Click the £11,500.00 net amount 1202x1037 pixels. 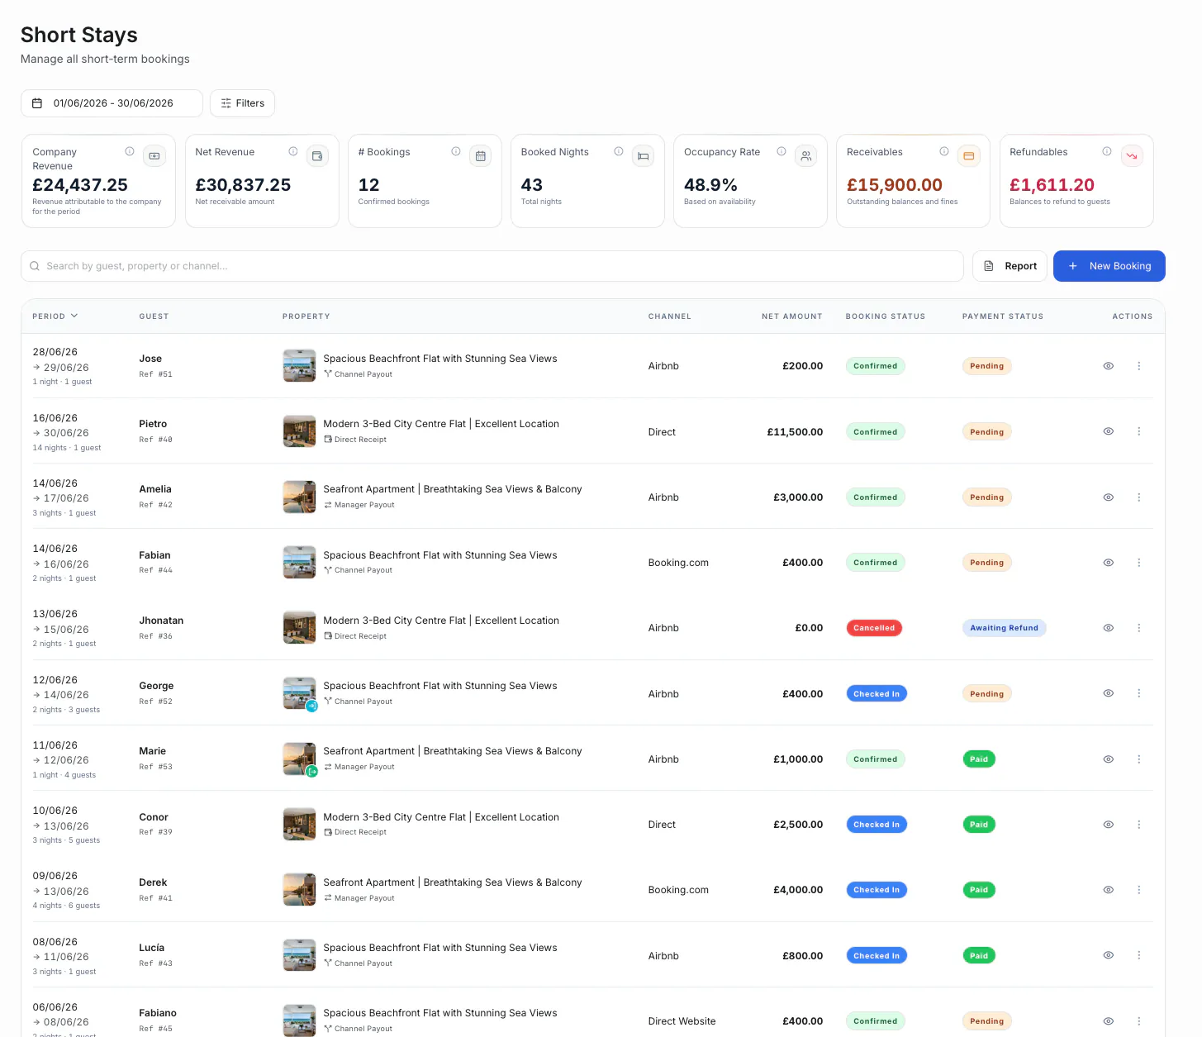(795, 432)
